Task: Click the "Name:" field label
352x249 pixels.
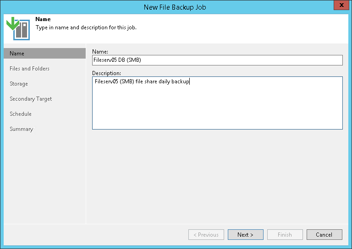Action: click(100, 52)
